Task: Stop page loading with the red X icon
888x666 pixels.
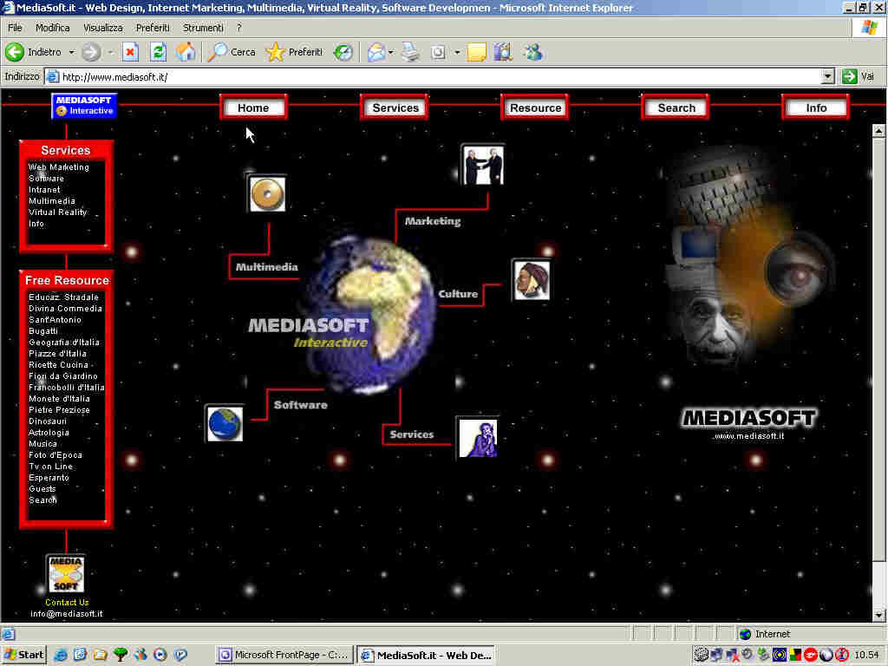Action: click(130, 52)
